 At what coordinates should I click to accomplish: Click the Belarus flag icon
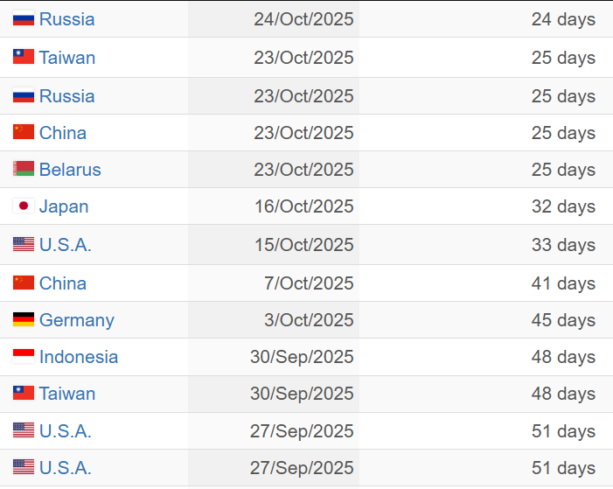click(24, 170)
